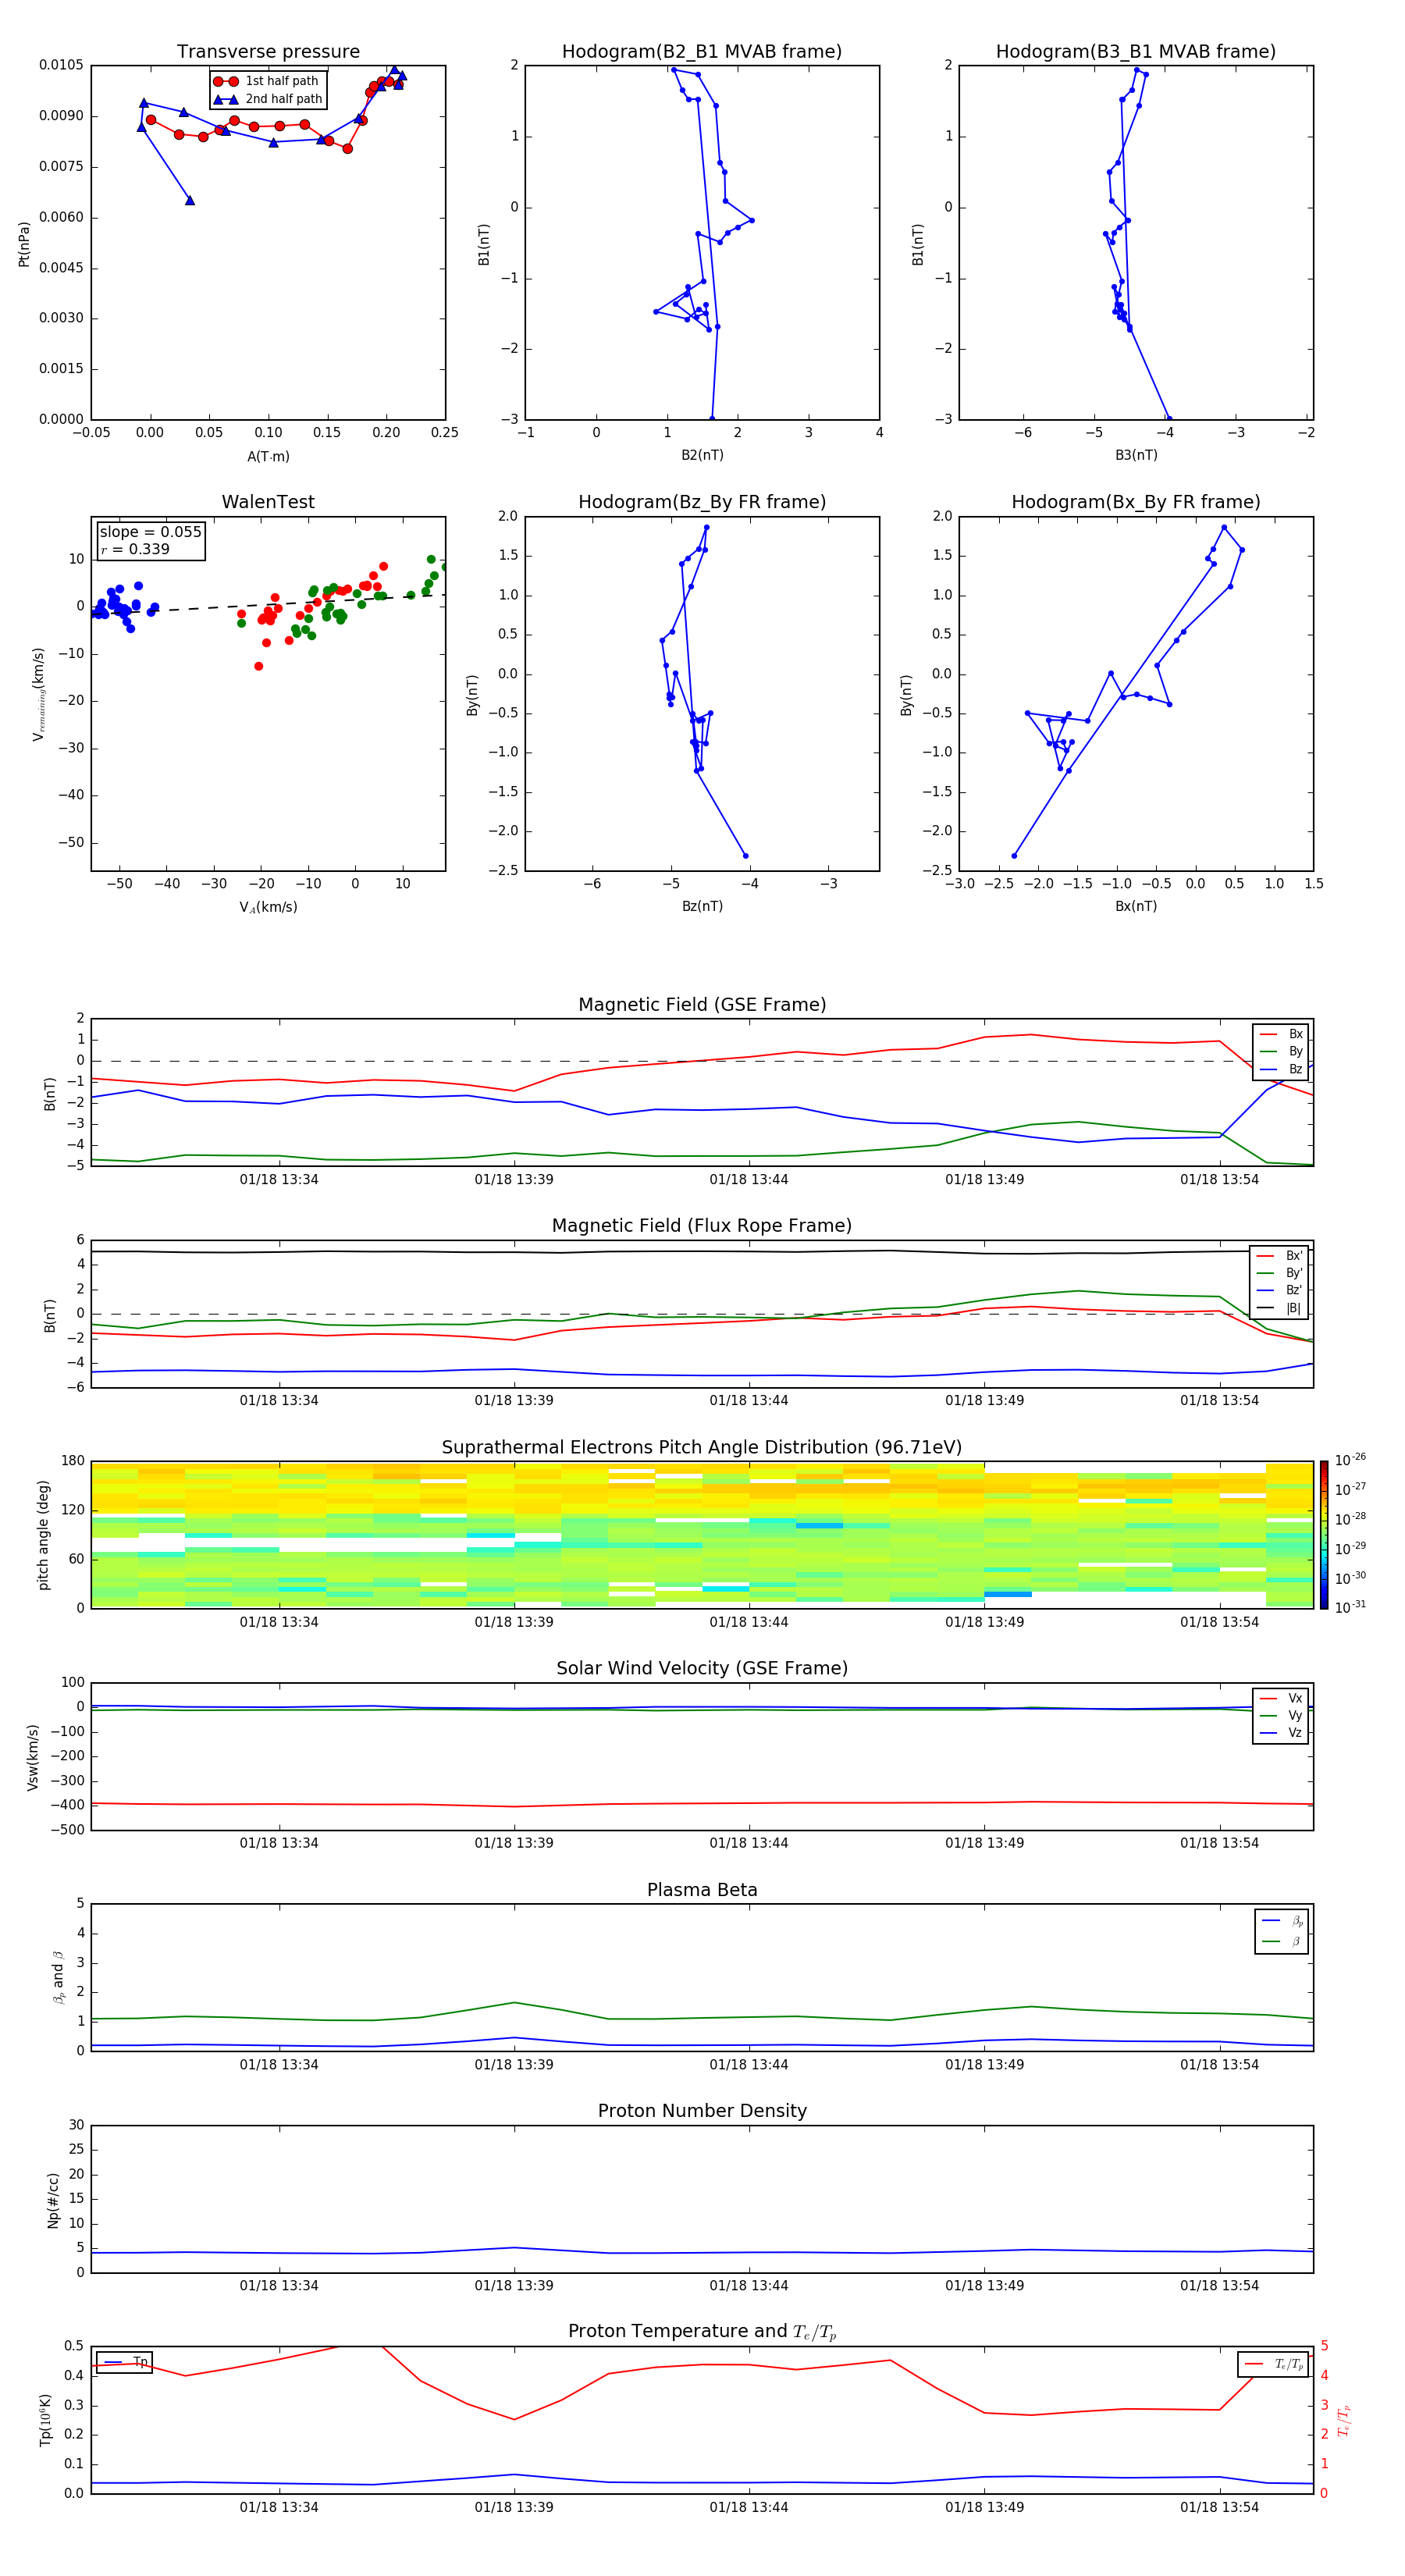Click the 'Vsw(km/s)' y-axis label

[x=33, y=1757]
